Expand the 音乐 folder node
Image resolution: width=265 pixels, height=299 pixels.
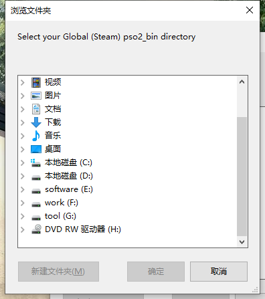click(x=23, y=136)
